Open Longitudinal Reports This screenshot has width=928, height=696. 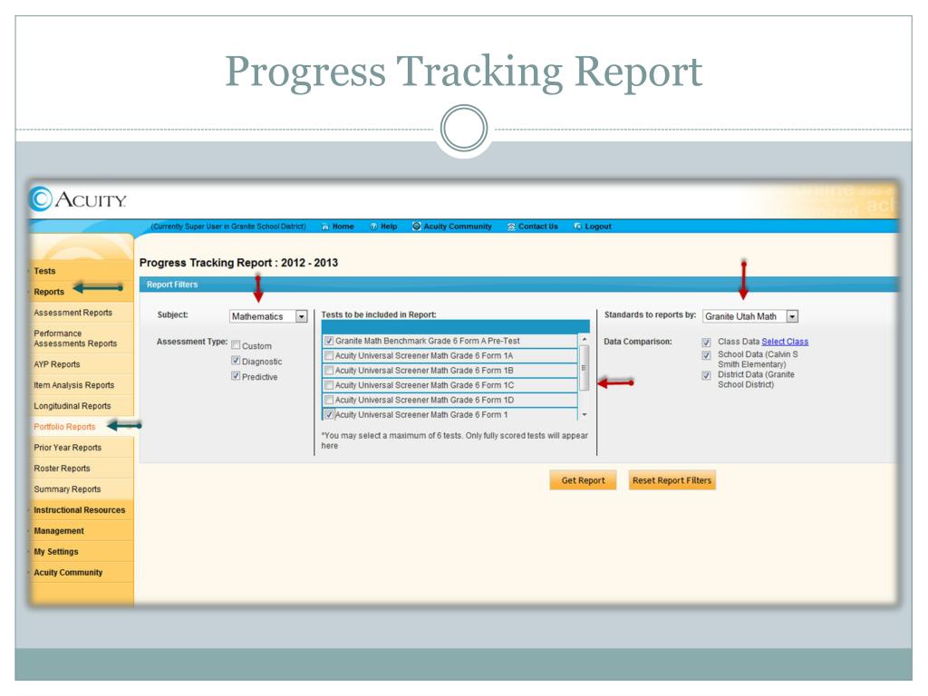[72, 406]
